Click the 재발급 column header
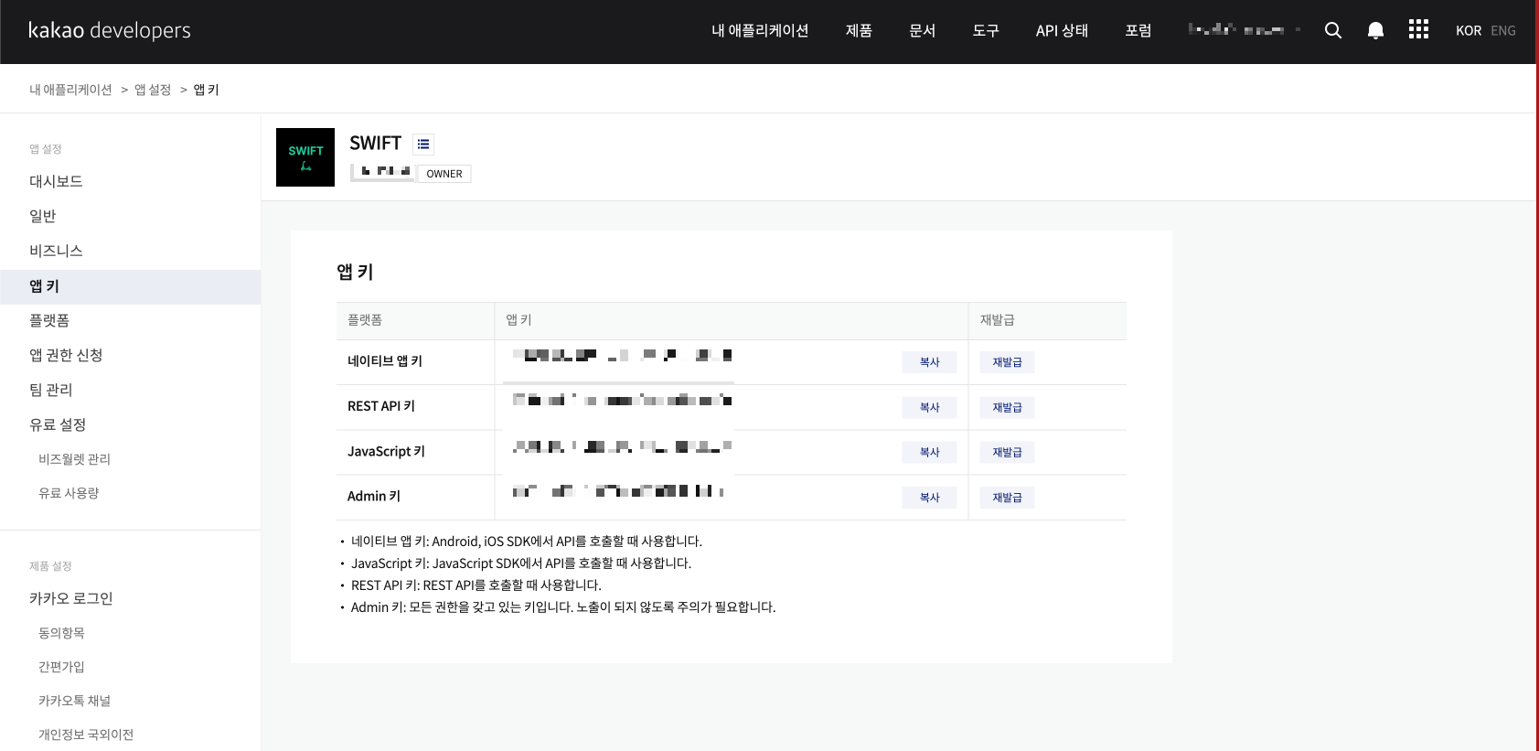1539x751 pixels. [998, 320]
